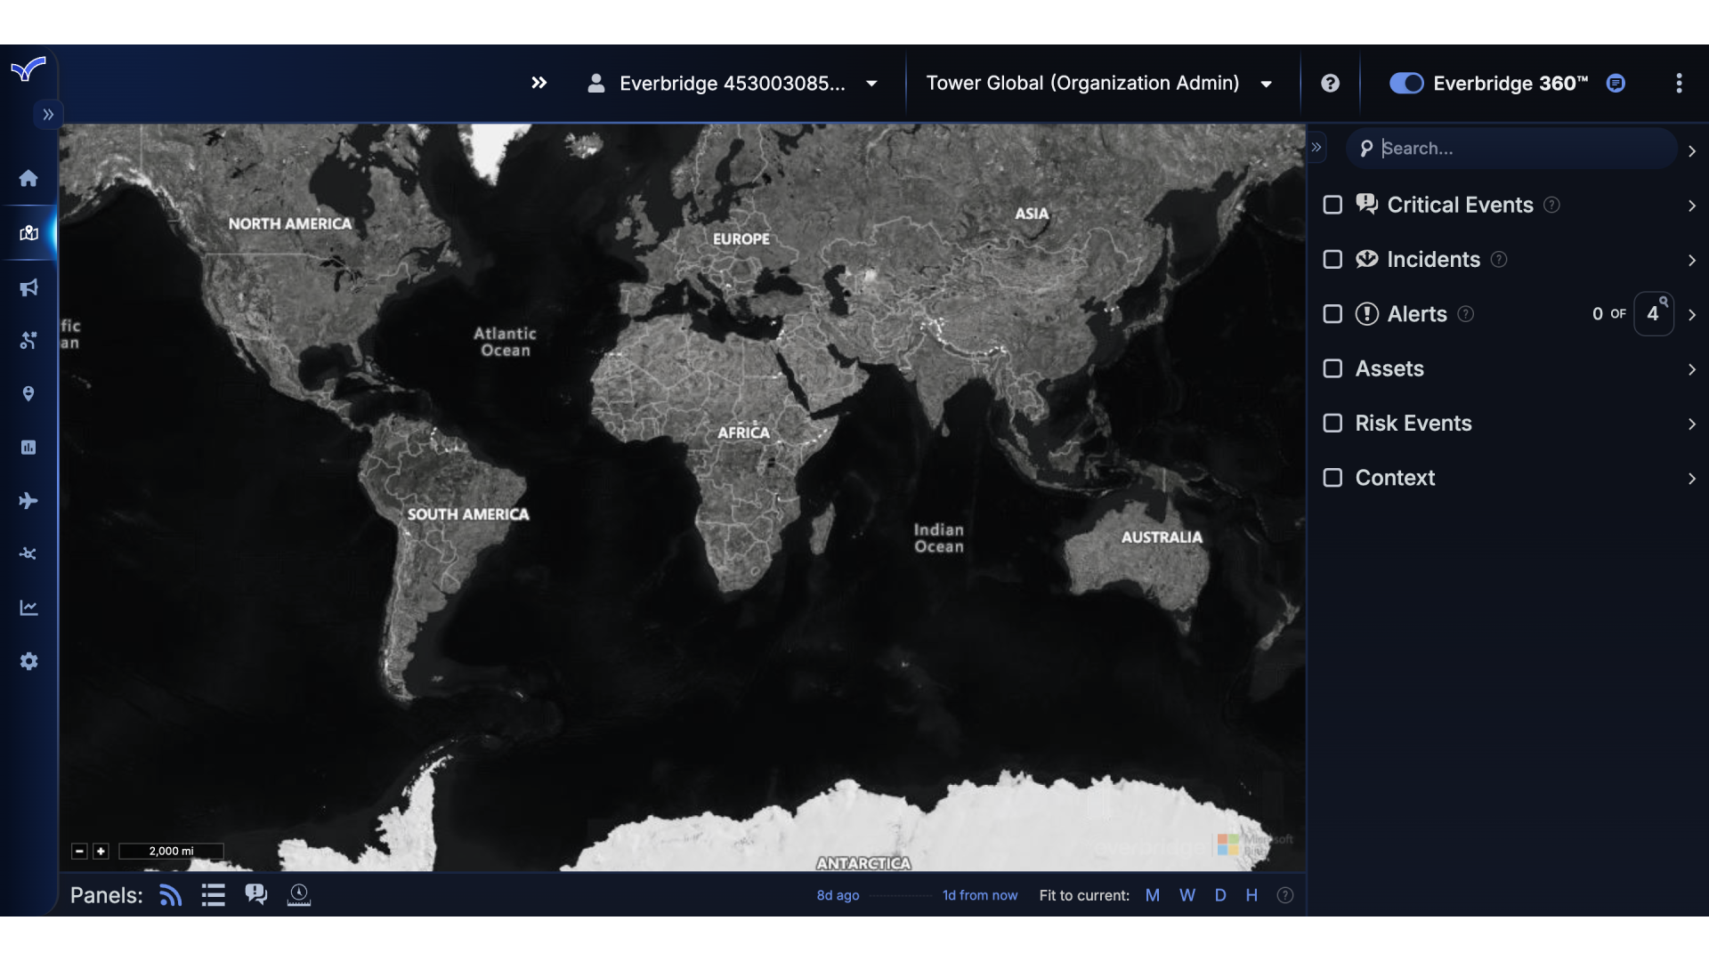The width and height of the screenshot is (1709, 961).
Task: Zoom in using the map plus button
Action: [101, 852]
